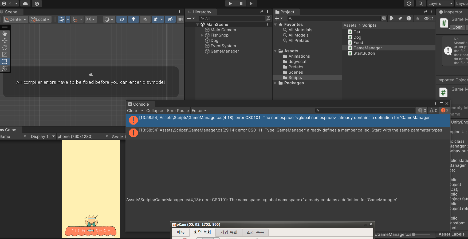The width and height of the screenshot is (468, 239).
Task: Search by Type in Project panel
Action: pyautogui.click(x=391, y=18)
